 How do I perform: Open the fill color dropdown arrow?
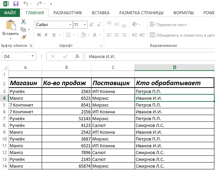tap(89, 35)
